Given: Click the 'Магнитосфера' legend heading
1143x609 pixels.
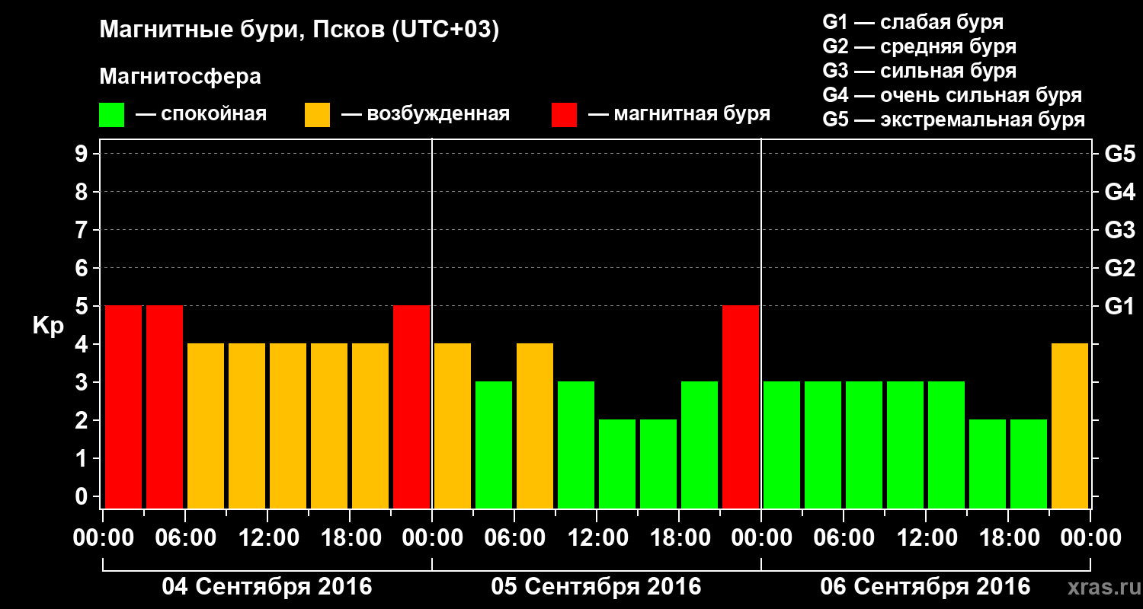Looking at the screenshot, I should (180, 77).
